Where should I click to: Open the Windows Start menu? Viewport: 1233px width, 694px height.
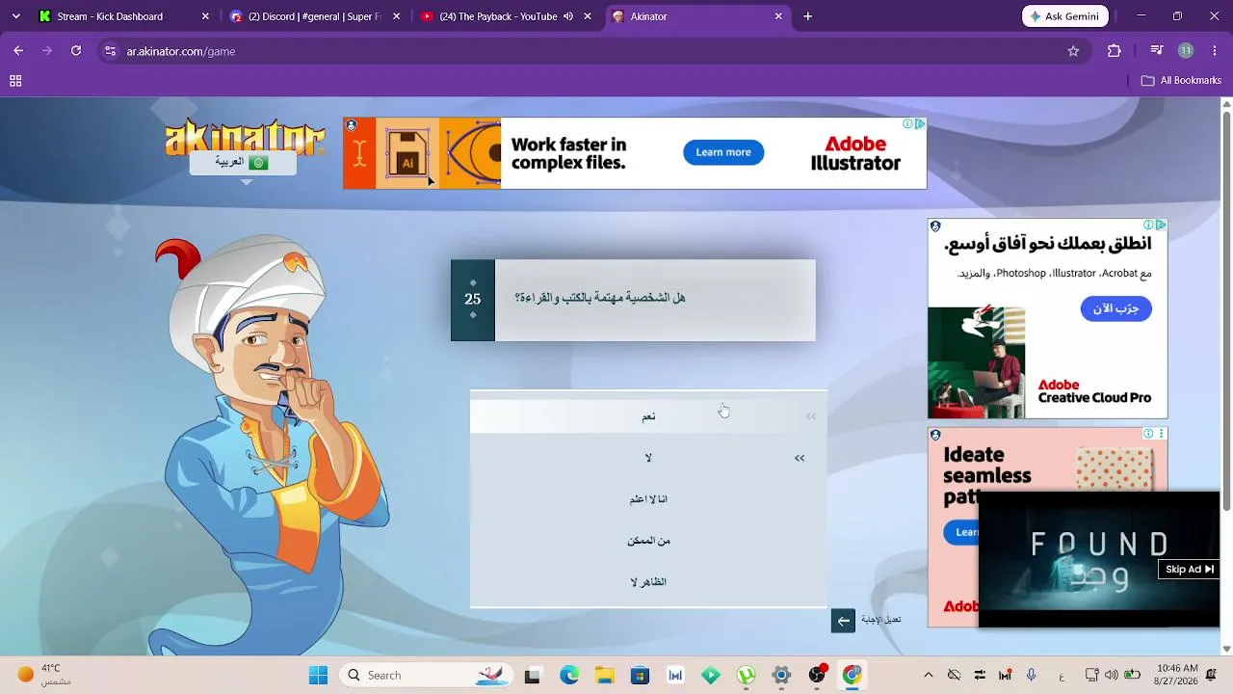tap(318, 676)
